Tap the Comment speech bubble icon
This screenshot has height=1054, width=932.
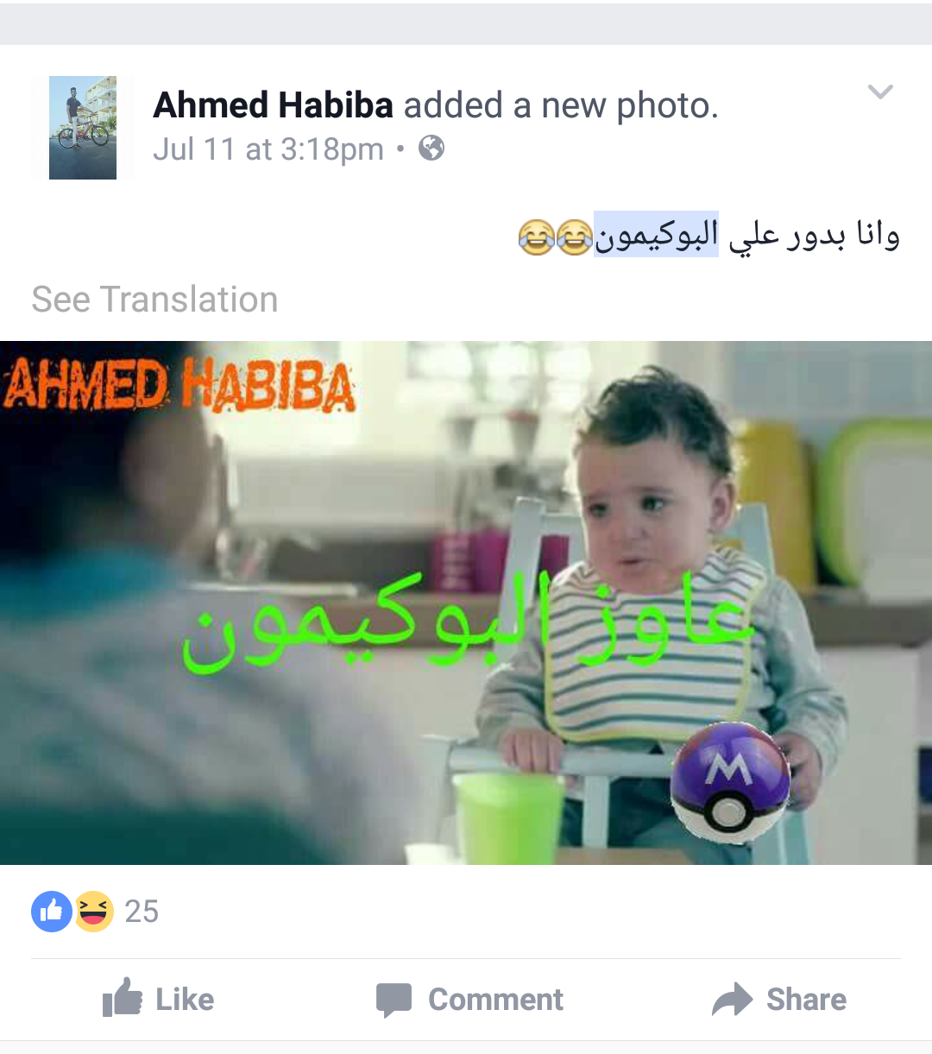pos(394,1000)
